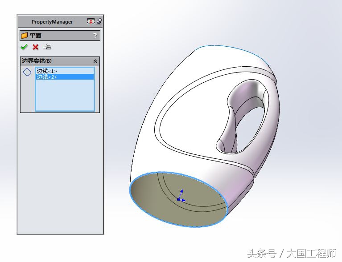The image size is (342, 262).
Task: Click the 边界实体(B) section header text
Action: (37, 61)
